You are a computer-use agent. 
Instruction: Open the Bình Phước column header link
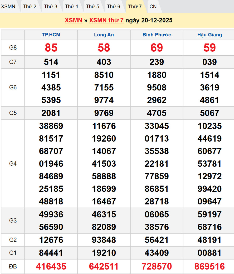[157, 35]
